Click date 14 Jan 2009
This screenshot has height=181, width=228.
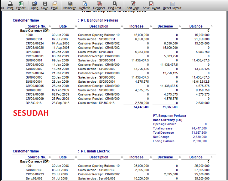[60, 65]
